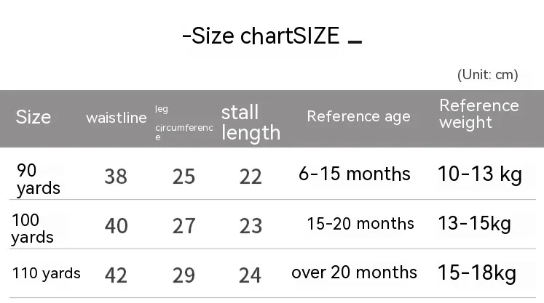Click the over 20 months age cell
The image size is (544, 303).
pyautogui.click(x=354, y=272)
